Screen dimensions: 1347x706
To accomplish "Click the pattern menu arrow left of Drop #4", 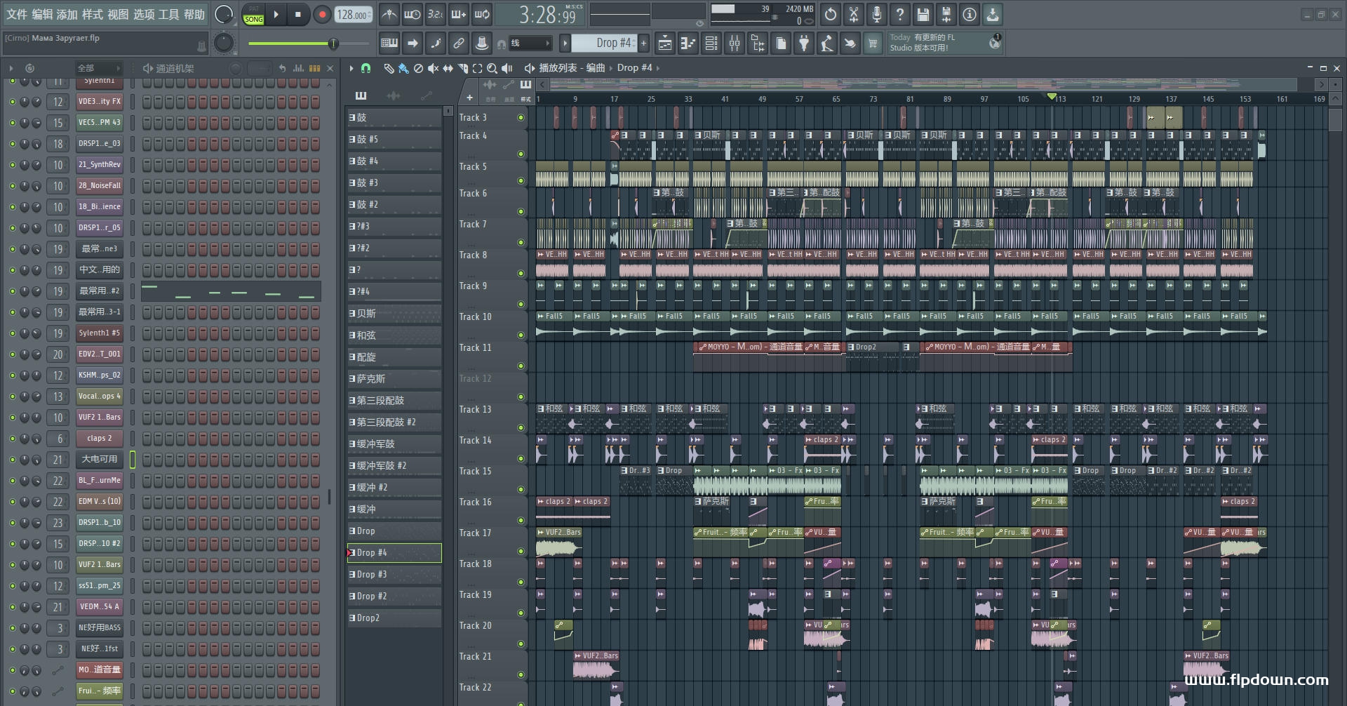I will [x=565, y=44].
